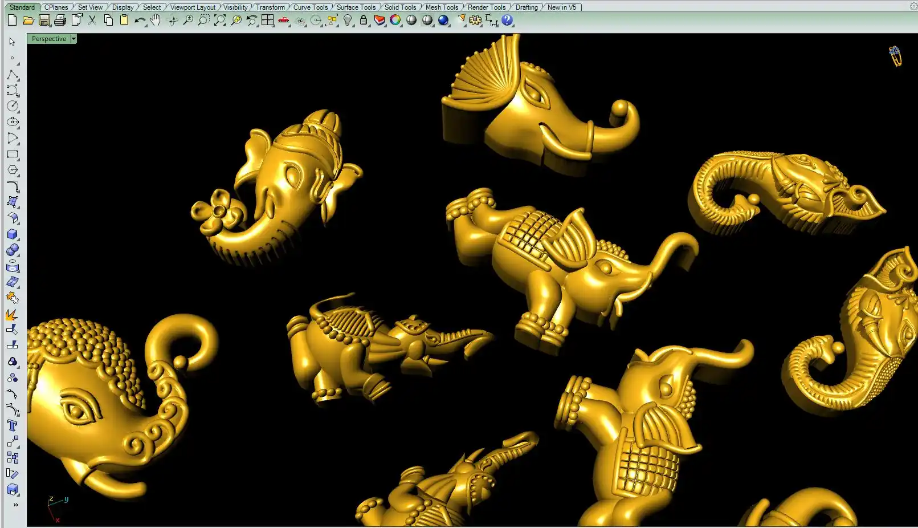The height and width of the screenshot is (528, 918).
Task: Open the Render Tools tab
Action: 486,7
